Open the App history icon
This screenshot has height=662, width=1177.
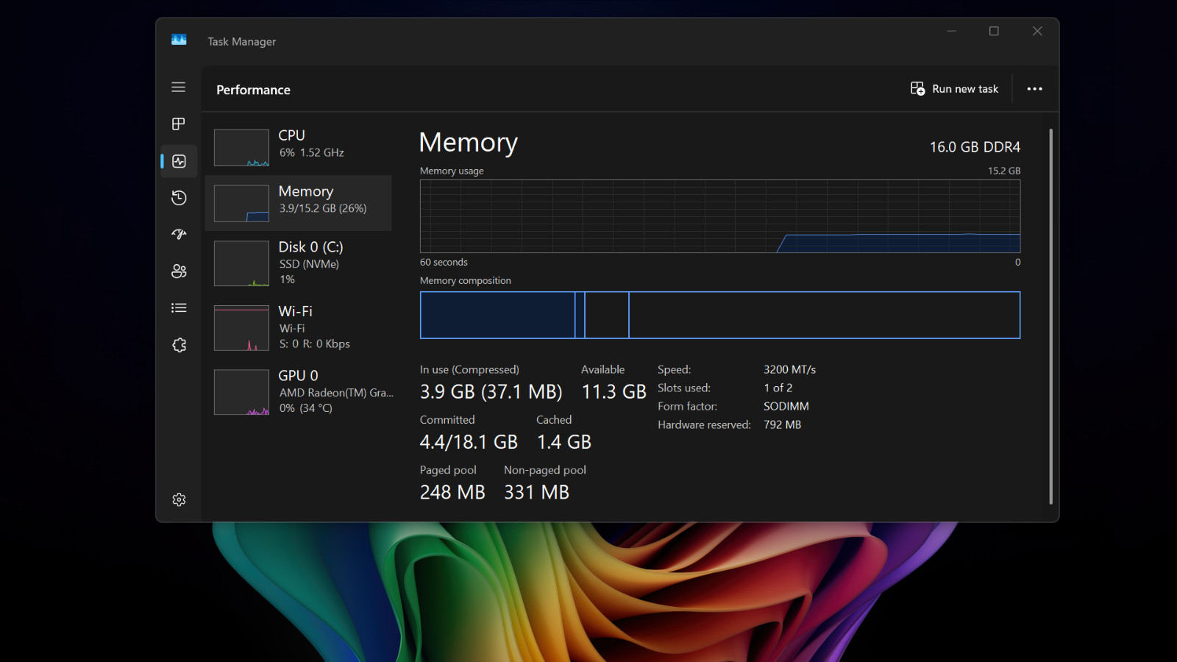pos(178,197)
